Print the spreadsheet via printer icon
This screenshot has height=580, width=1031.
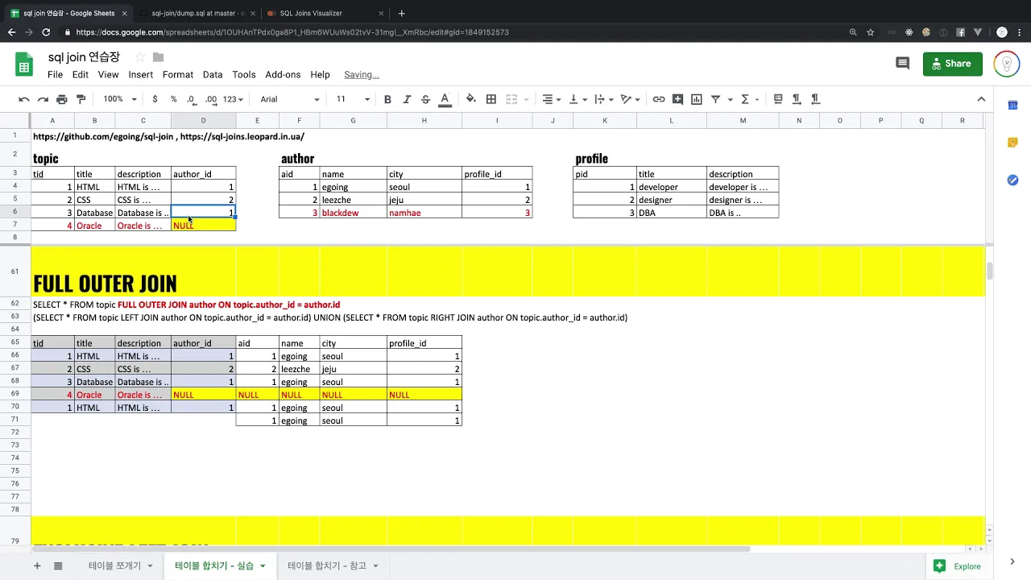pyautogui.click(x=62, y=99)
